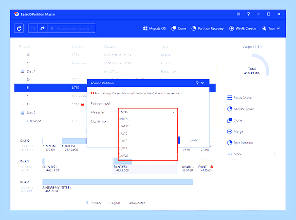Click the No operations pending execute button

click(x=71, y=28)
